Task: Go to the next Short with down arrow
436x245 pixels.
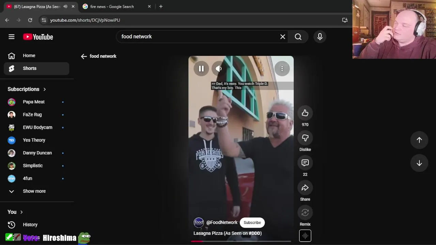Action: pyautogui.click(x=419, y=163)
